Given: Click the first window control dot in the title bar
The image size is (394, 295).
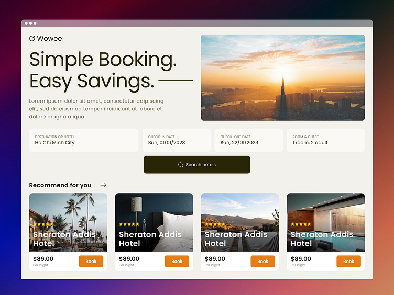Looking at the screenshot, I should coord(26,23).
